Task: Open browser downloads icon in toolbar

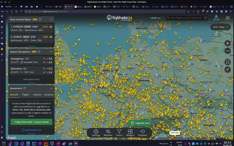Action: pos(189,12)
